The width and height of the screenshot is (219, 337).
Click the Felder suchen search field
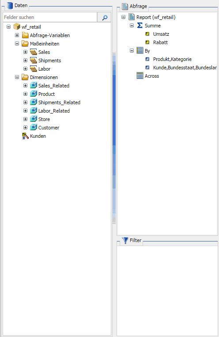click(x=50, y=17)
